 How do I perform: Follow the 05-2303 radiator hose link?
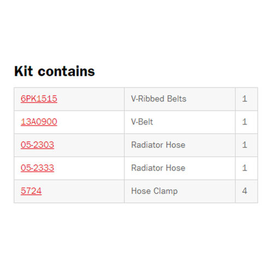click(x=37, y=145)
